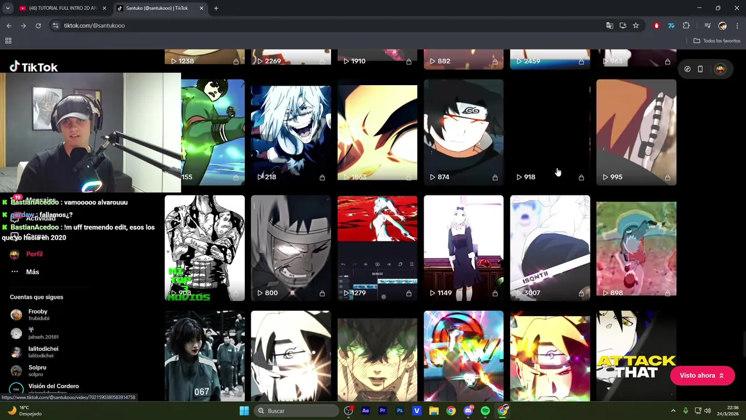746x420 pixels.
Task: Open the clock showing 22:36
Action: pyautogui.click(x=729, y=411)
